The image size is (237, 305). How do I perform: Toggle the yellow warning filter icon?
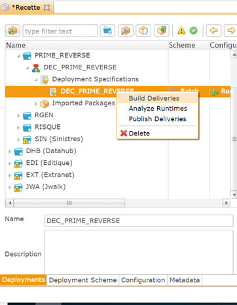tap(181, 31)
